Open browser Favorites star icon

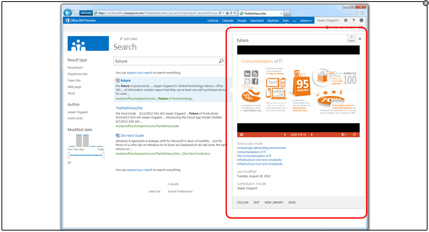(357, 13)
